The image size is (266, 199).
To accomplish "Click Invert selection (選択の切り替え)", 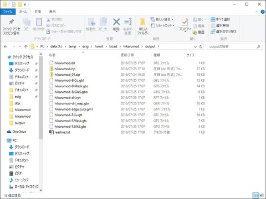I will pyautogui.click(x=224, y=32).
